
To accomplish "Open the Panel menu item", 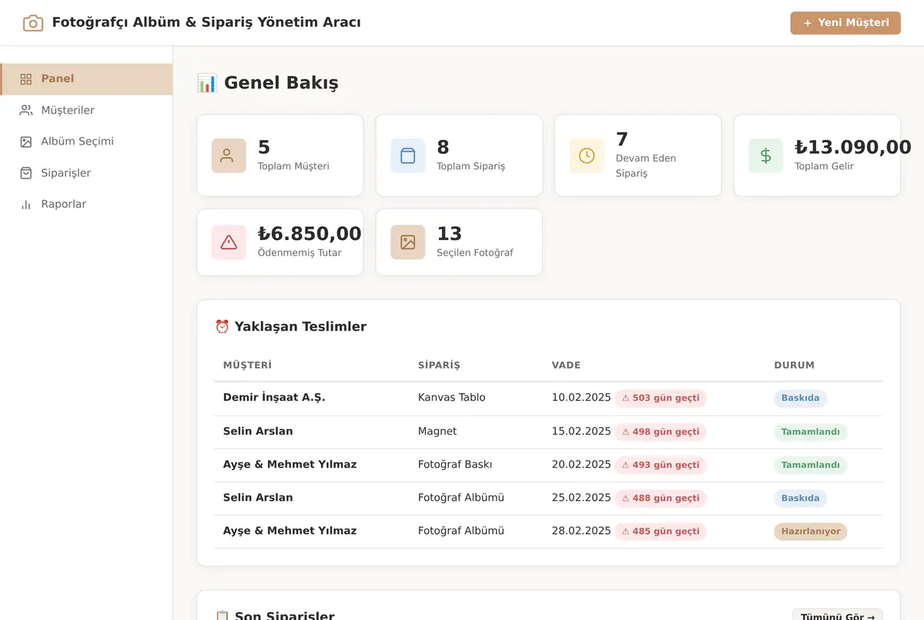I will tap(87, 79).
